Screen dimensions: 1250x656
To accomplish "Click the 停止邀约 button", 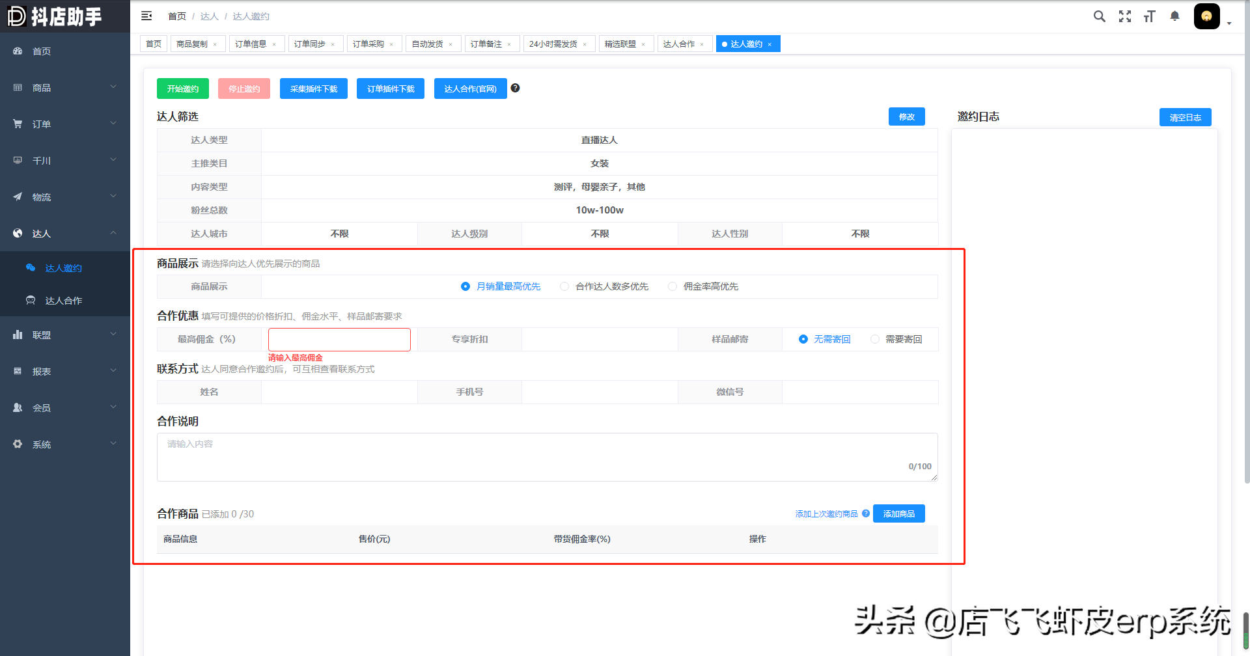I will click(x=244, y=89).
